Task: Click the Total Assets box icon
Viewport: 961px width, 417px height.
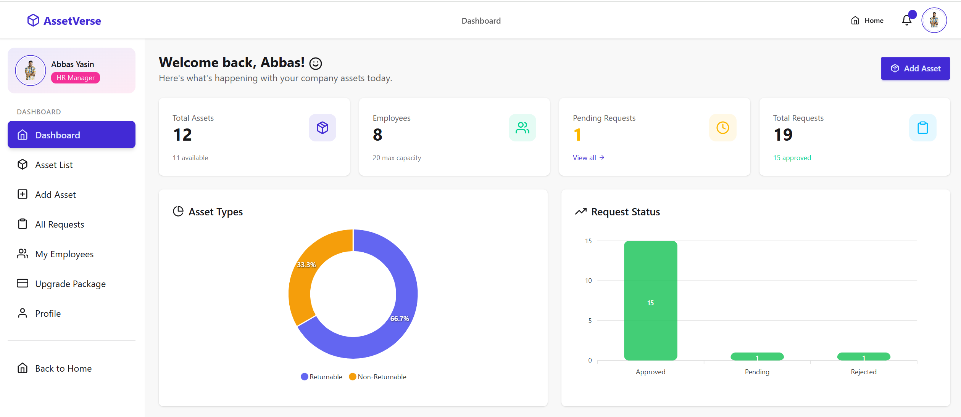Action: pyautogui.click(x=322, y=128)
